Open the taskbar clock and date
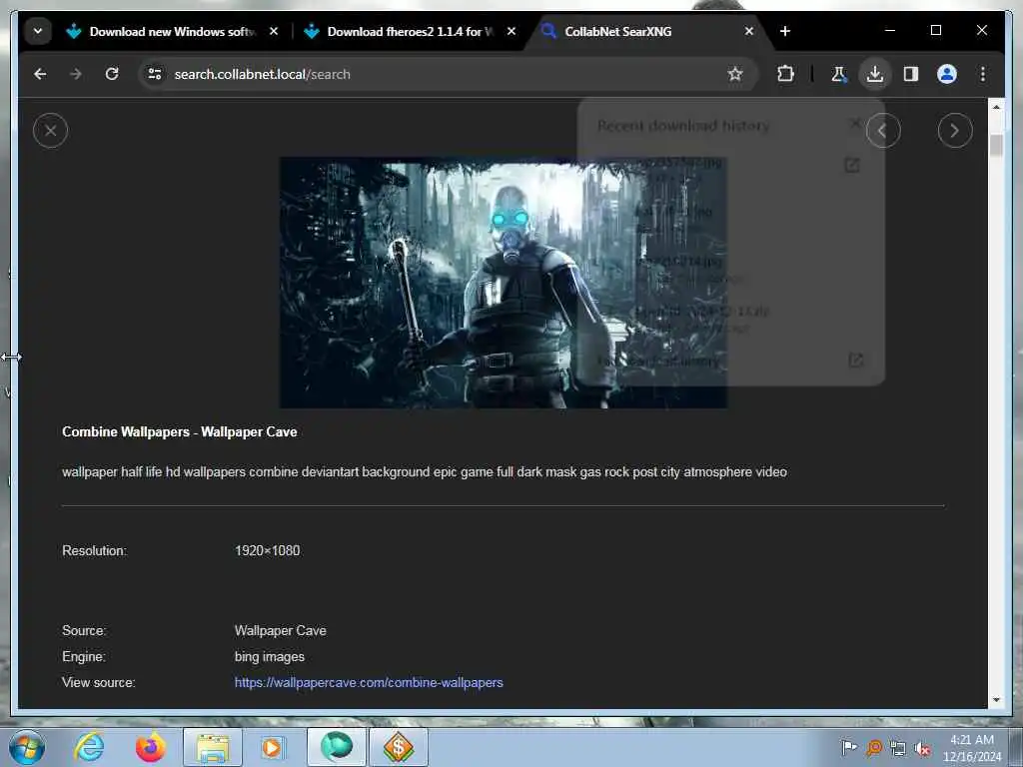Screen dimensions: 1023x767 tap(971, 748)
